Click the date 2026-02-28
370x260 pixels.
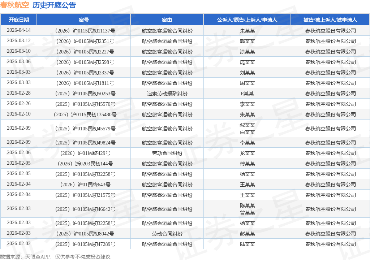(x=19, y=93)
